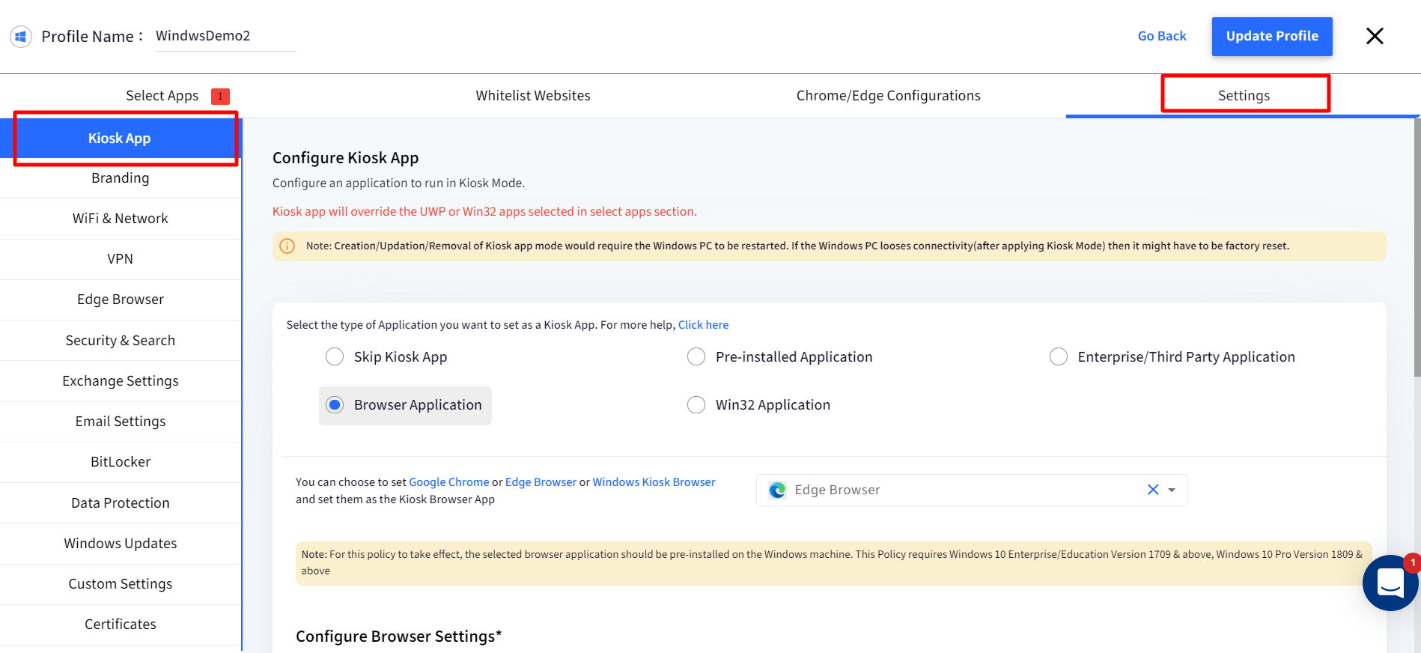1421x653 pixels.
Task: Open the chat support bubble icon
Action: tap(1390, 583)
